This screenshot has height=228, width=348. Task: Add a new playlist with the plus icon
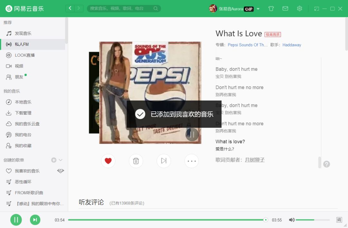coord(54,160)
